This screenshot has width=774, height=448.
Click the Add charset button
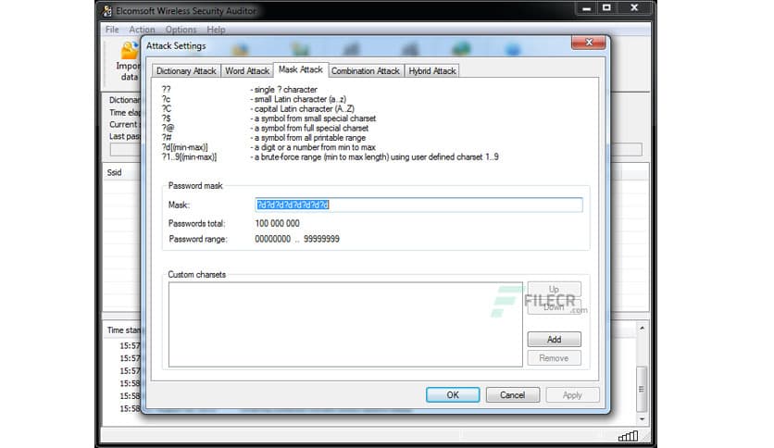tap(554, 340)
